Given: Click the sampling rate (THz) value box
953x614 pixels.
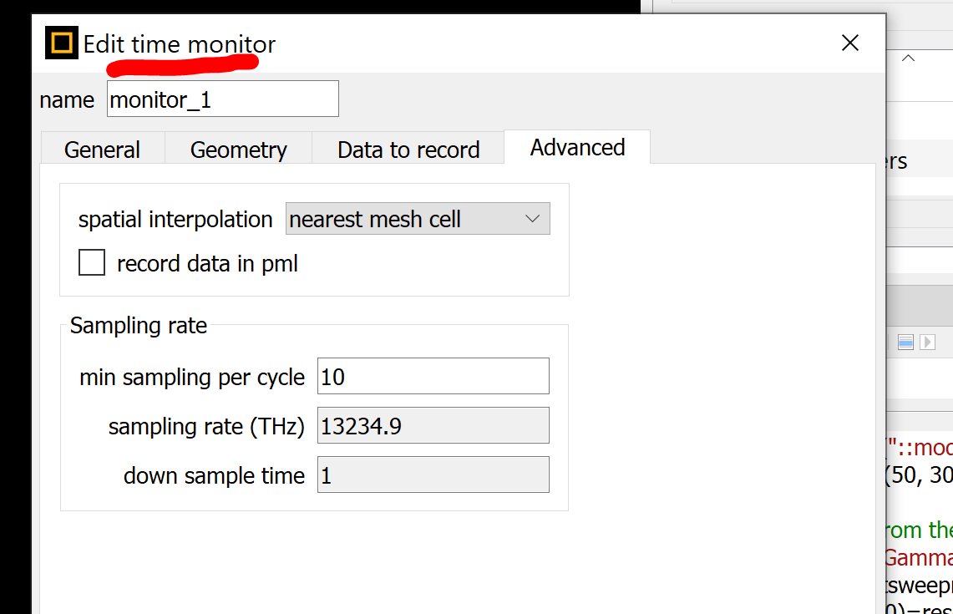Looking at the screenshot, I should pos(433,426).
